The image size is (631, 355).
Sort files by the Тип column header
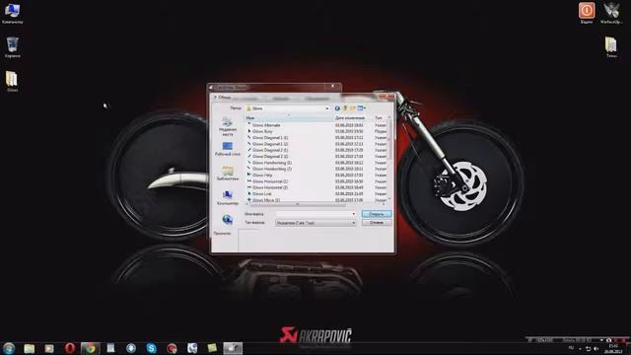380,118
